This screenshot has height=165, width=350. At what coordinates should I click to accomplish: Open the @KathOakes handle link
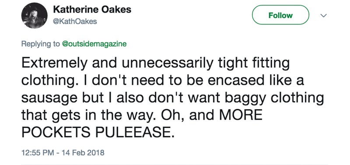pos(75,21)
